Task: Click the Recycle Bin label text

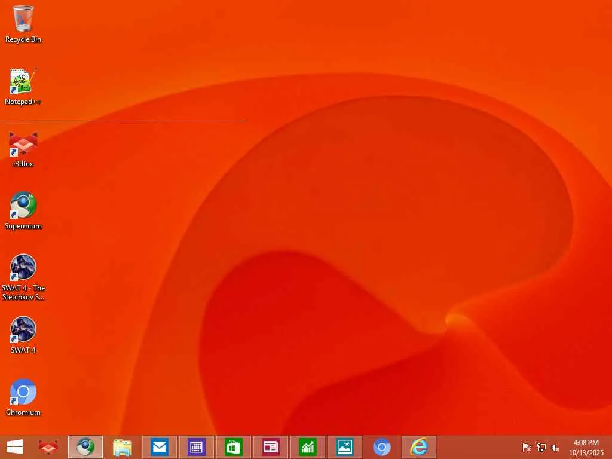Action: (23, 39)
